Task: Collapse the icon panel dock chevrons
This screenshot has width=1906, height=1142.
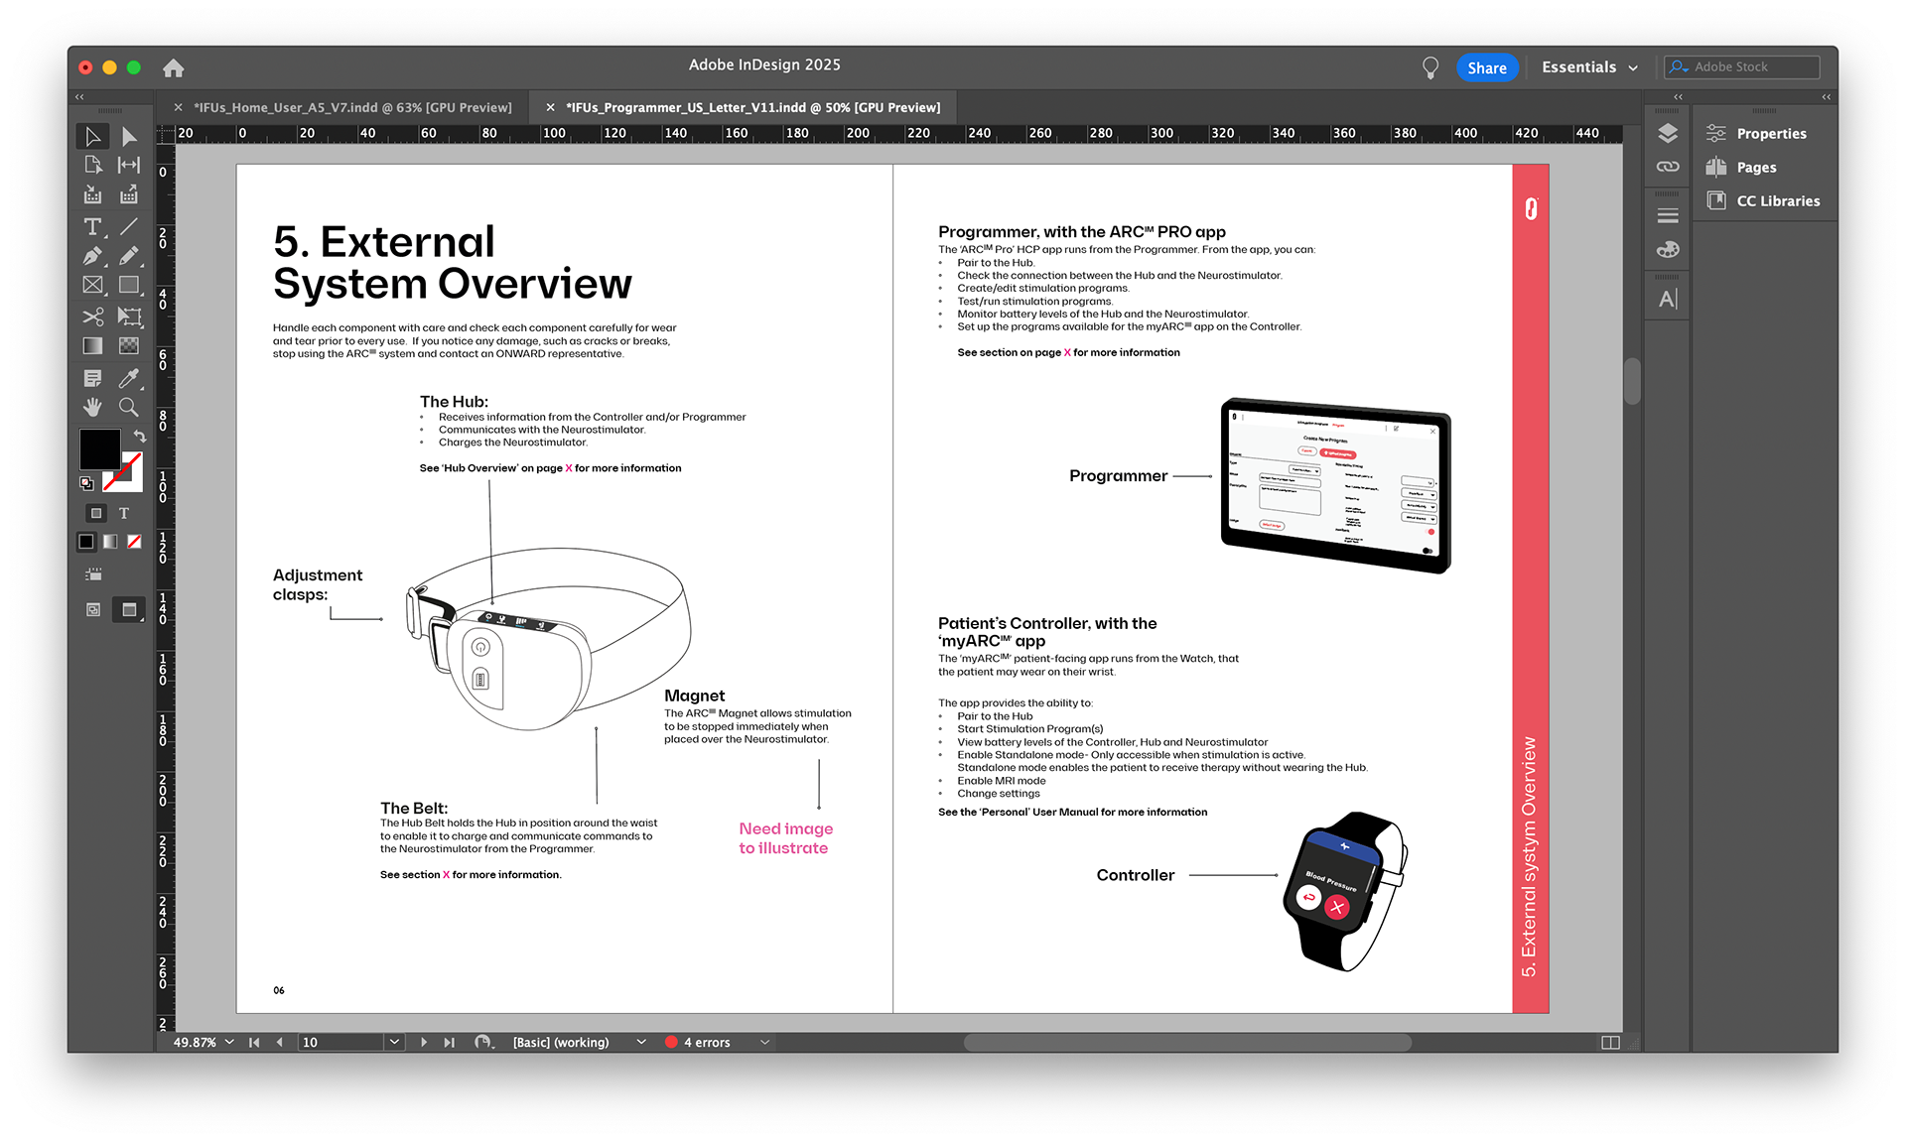Action: [1678, 97]
